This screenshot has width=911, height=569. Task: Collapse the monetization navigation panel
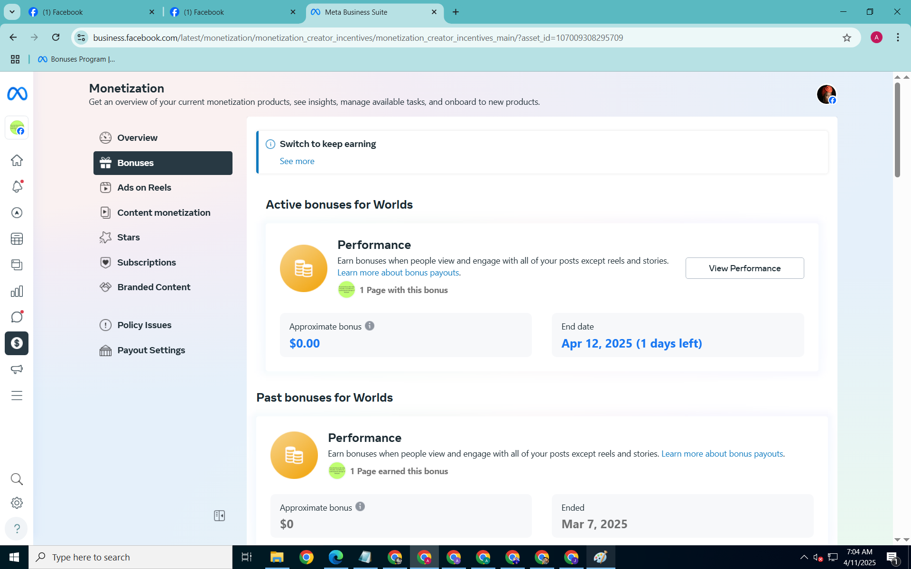(219, 515)
